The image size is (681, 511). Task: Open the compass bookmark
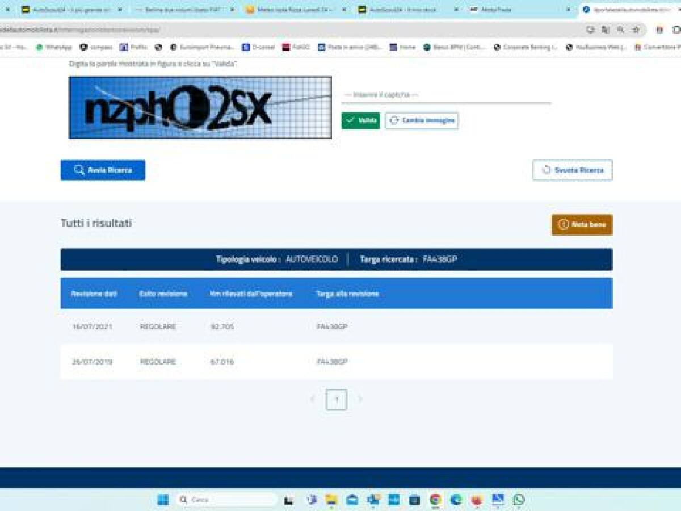(x=96, y=47)
